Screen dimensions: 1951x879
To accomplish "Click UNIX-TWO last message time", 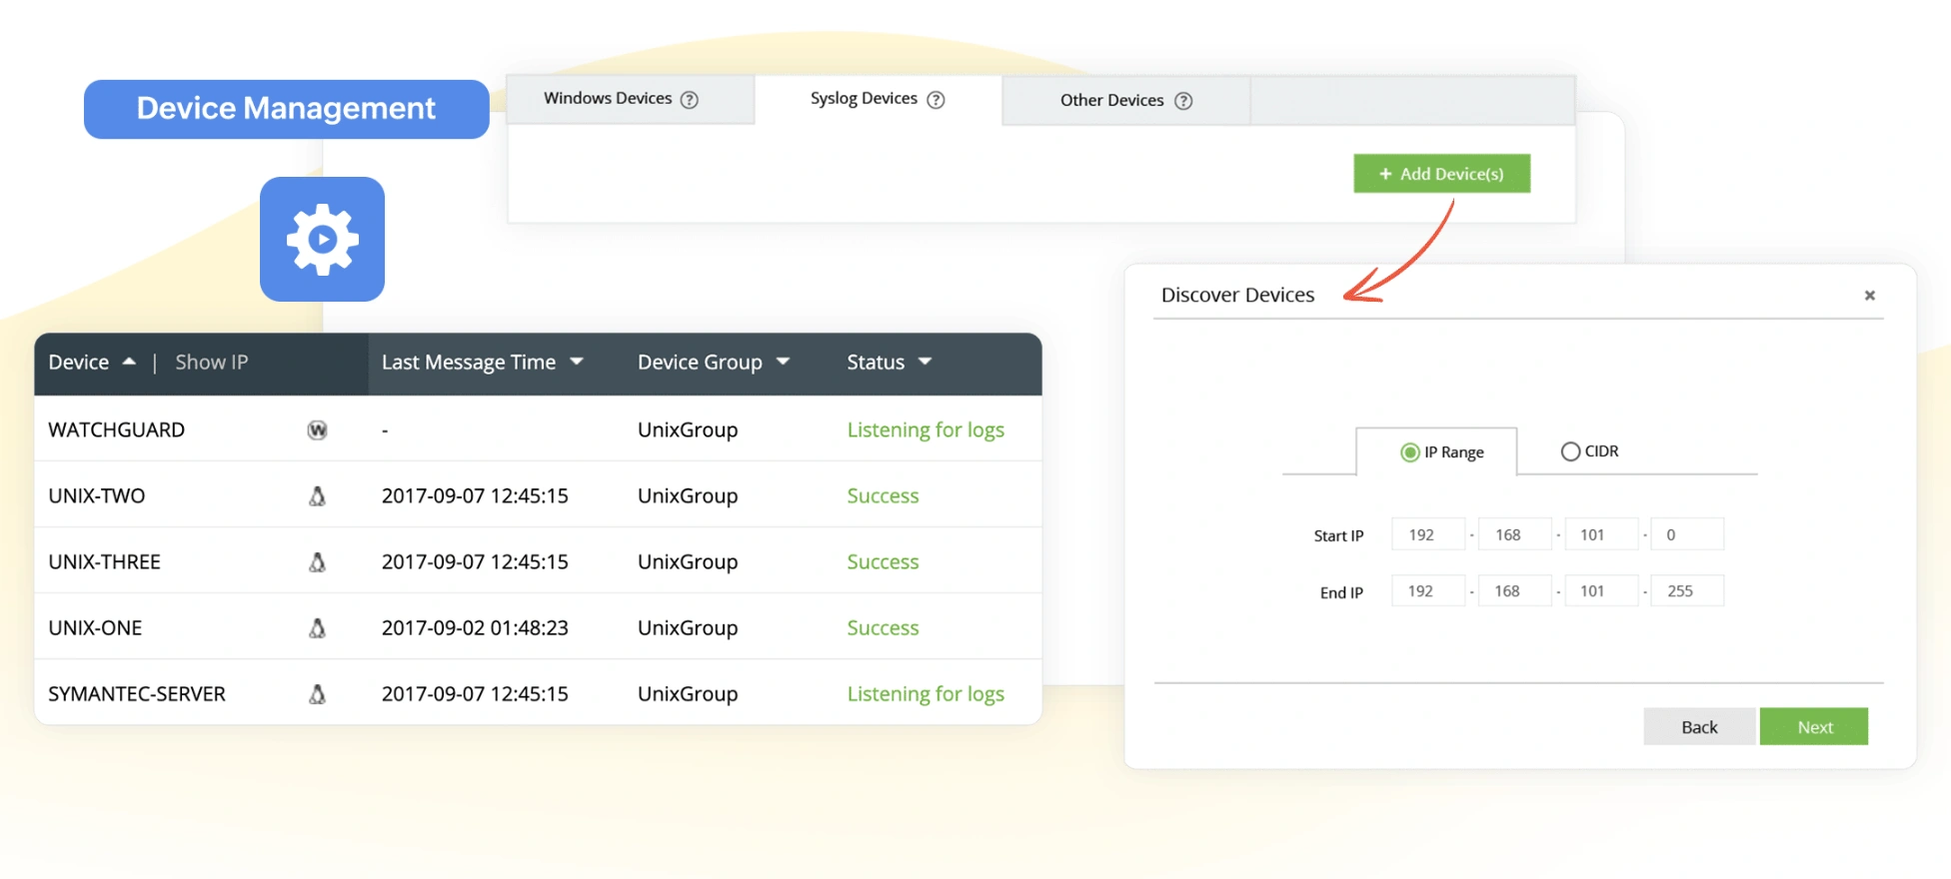I will [x=475, y=496].
